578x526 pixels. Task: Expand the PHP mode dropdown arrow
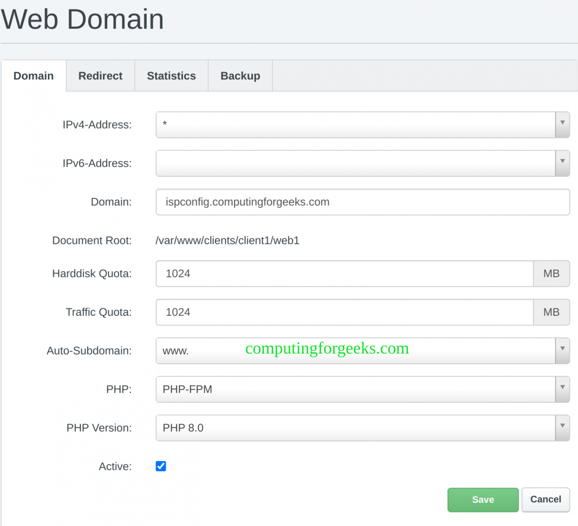point(562,389)
